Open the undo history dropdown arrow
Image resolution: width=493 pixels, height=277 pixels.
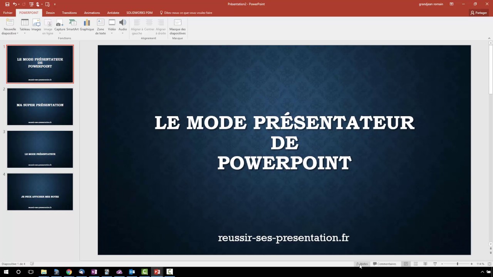click(18, 4)
